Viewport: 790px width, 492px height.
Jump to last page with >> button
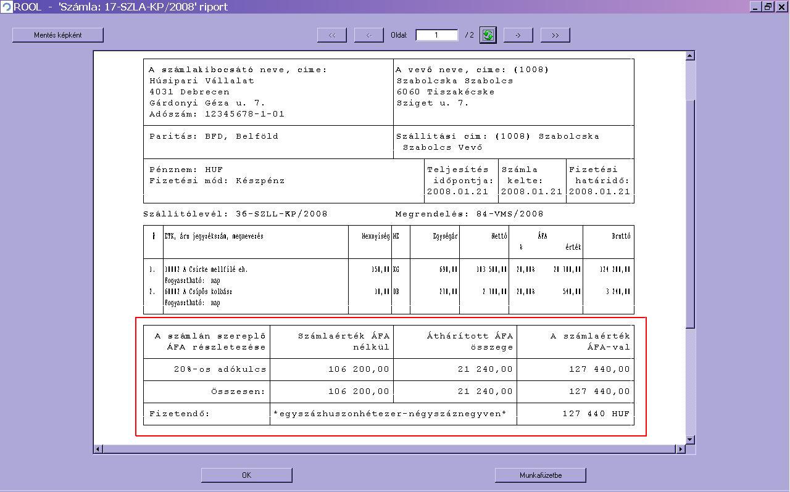[x=555, y=35]
